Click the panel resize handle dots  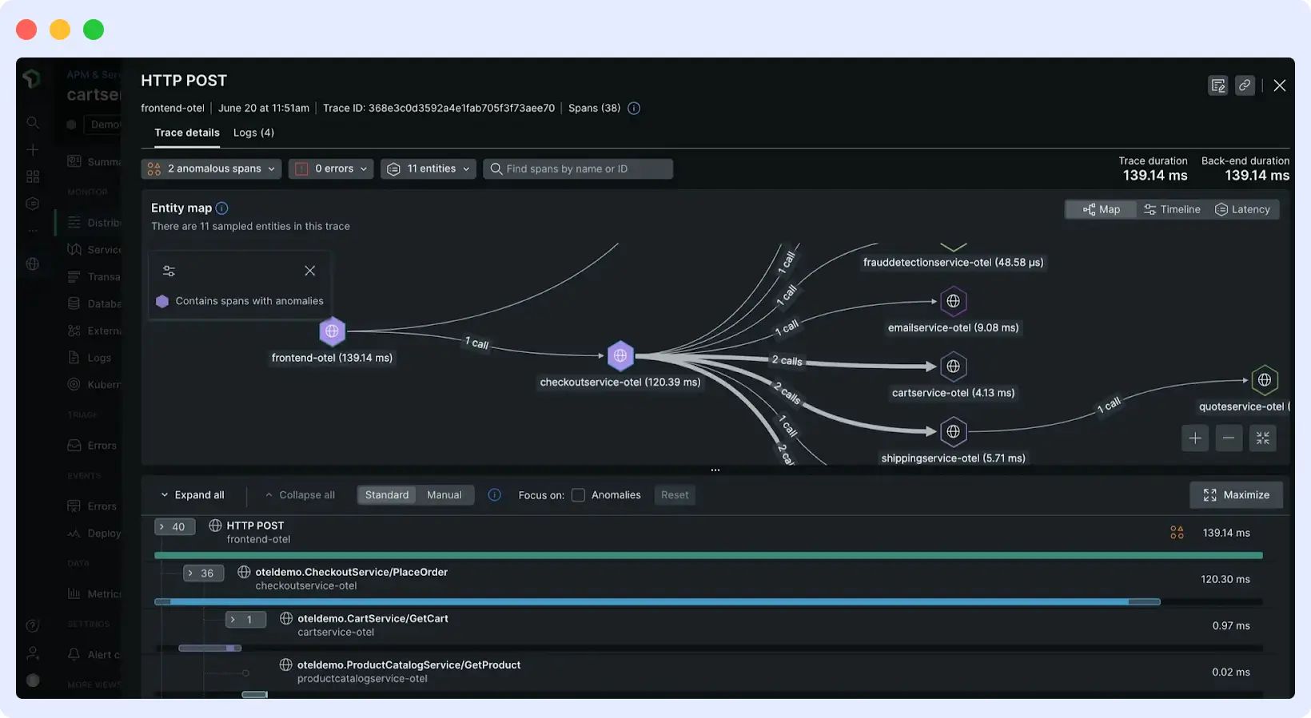pyautogui.click(x=715, y=470)
